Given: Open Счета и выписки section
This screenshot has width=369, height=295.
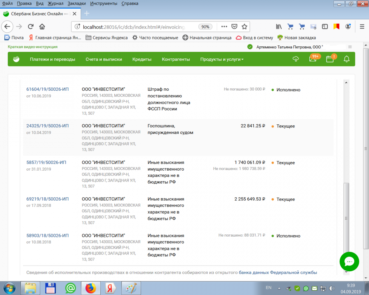Looking at the screenshot, I should coord(104,59).
